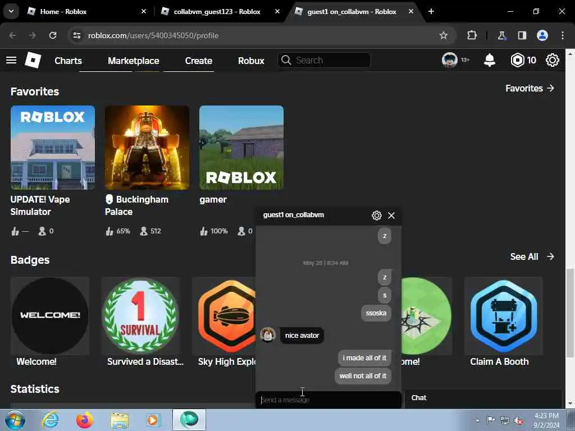
Task: Open the Create page
Action: pyautogui.click(x=198, y=61)
